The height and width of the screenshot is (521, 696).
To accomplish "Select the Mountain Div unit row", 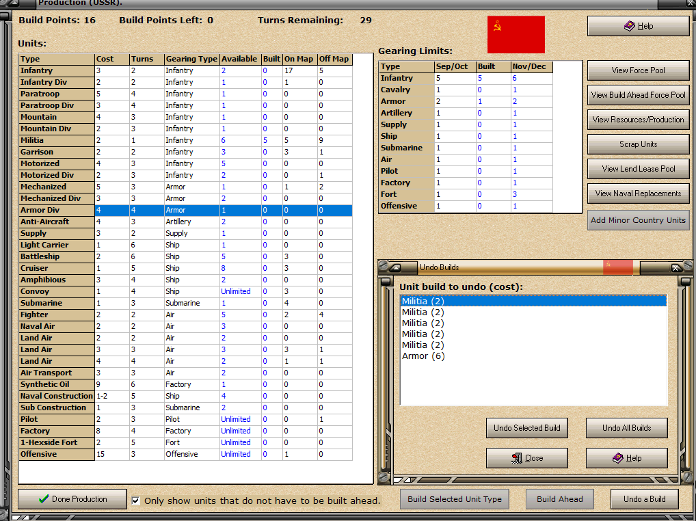I will [x=185, y=129].
